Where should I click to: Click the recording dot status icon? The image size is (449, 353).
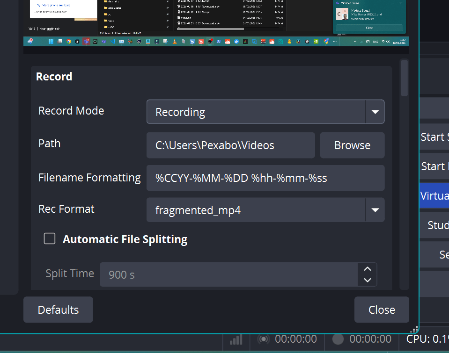(x=338, y=339)
